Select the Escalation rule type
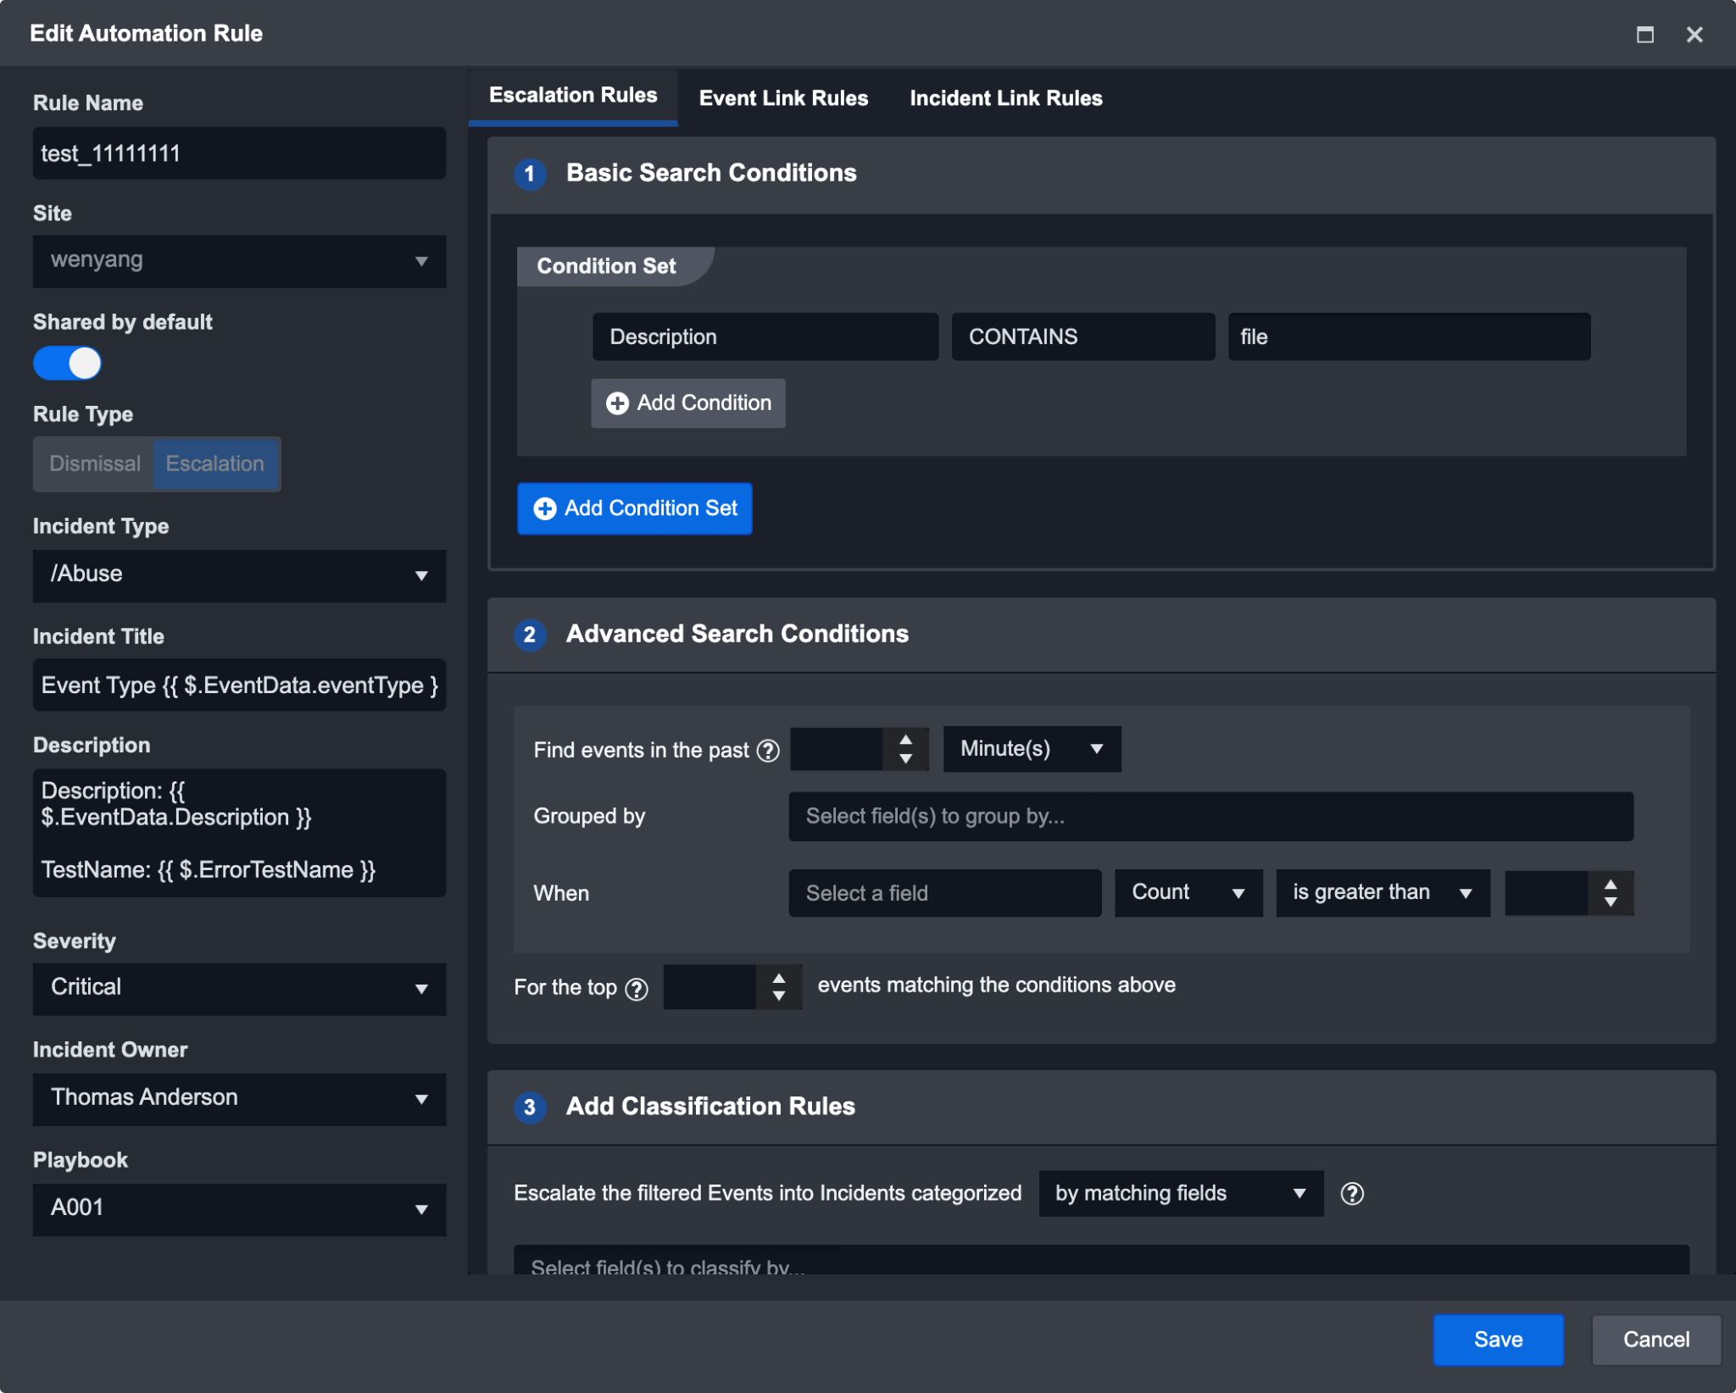 point(215,463)
